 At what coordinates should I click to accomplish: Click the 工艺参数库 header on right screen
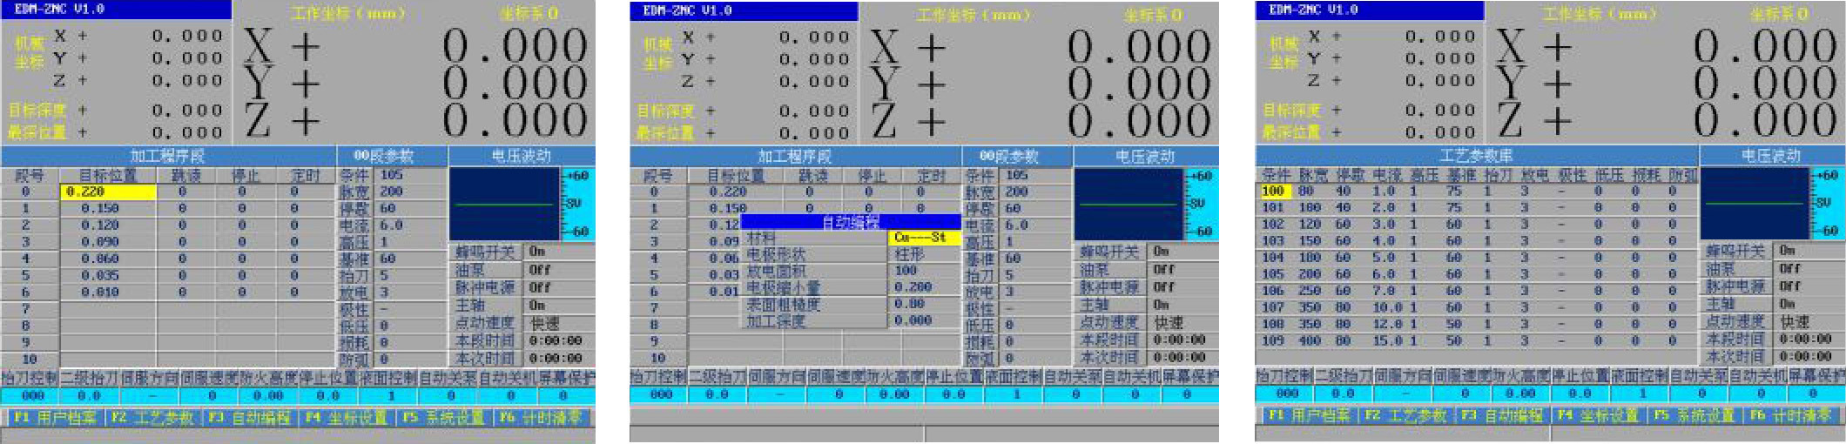pyautogui.click(x=1476, y=156)
